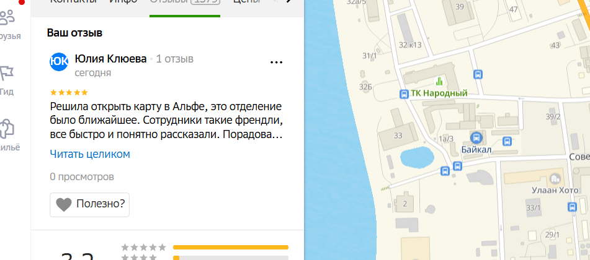The image size is (590, 260).
Task: Switch to the Цены tab
Action: click(246, 2)
